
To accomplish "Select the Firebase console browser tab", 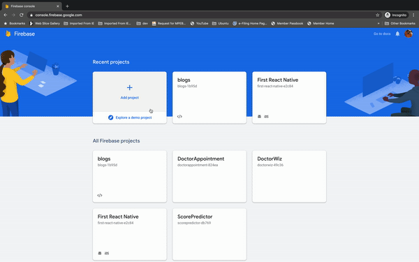I will (31, 6).
